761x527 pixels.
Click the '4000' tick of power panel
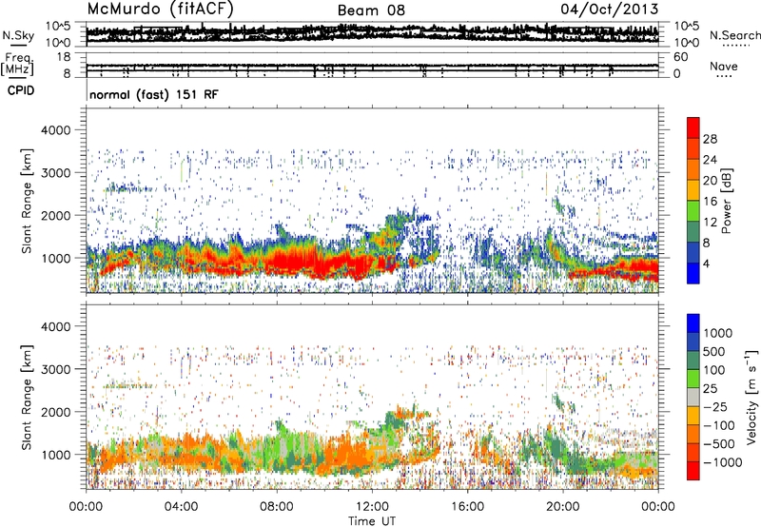coord(55,130)
